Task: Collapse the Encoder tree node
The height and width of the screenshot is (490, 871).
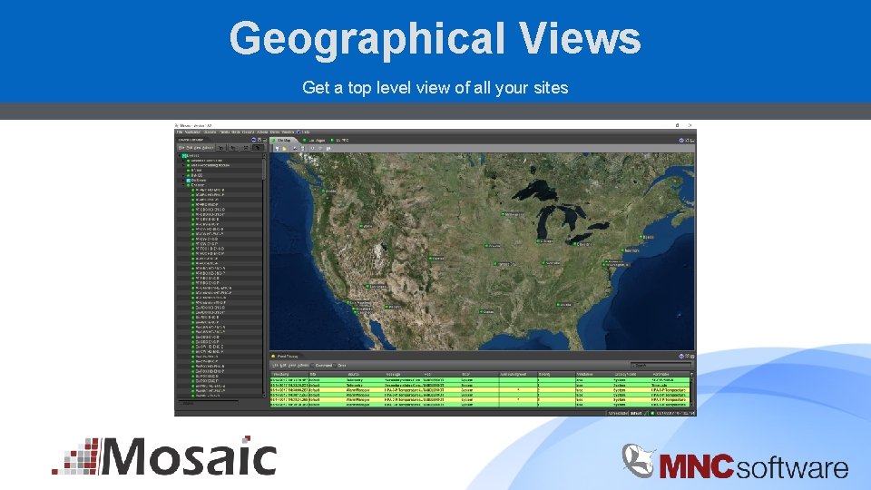Action: click(x=183, y=185)
